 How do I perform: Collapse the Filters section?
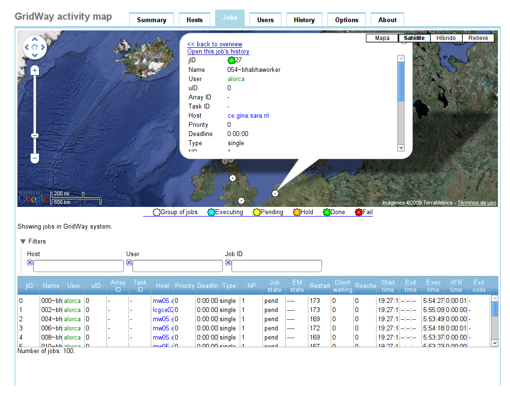(23, 242)
